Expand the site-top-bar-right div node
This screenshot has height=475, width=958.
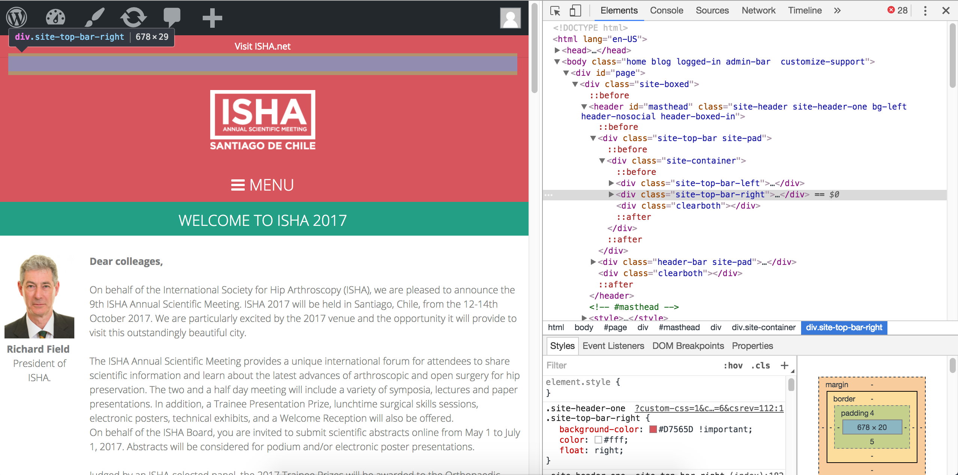coord(611,194)
